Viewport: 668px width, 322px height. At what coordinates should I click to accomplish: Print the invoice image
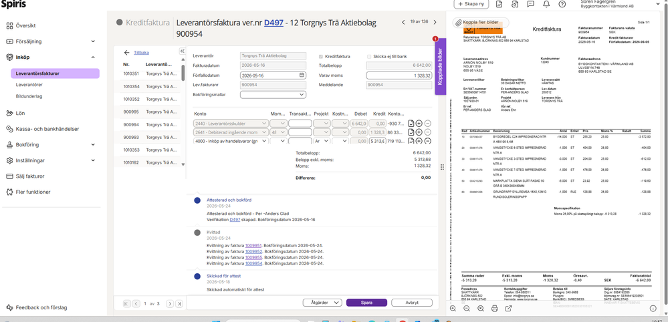pyautogui.click(x=495, y=309)
